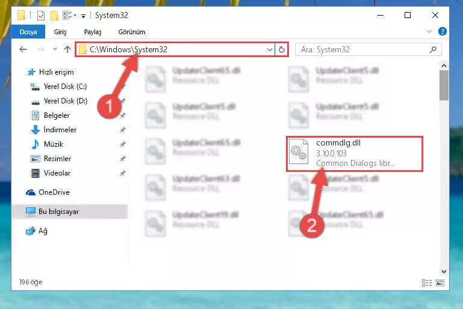Click the New folder icon in title bar

pos(54,16)
